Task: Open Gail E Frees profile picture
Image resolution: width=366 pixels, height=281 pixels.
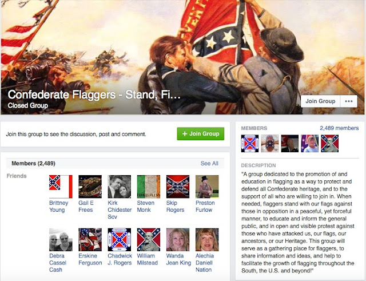Action: click(90, 187)
